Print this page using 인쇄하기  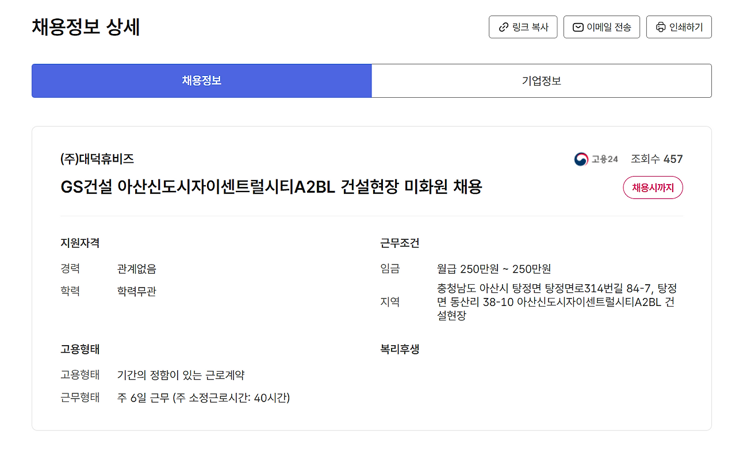click(x=678, y=26)
